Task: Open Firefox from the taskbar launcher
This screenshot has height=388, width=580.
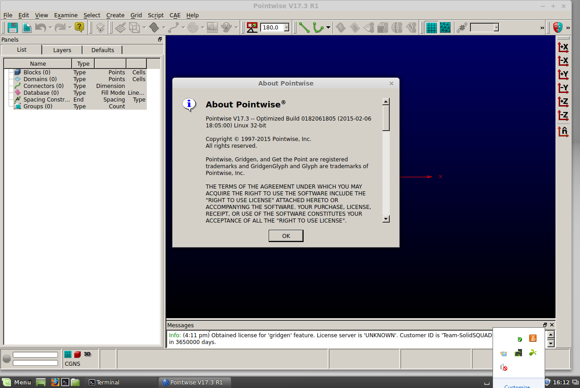Action: [55, 382]
